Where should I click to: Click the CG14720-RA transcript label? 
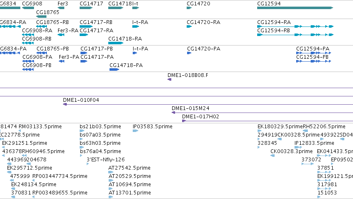tap(203, 22)
